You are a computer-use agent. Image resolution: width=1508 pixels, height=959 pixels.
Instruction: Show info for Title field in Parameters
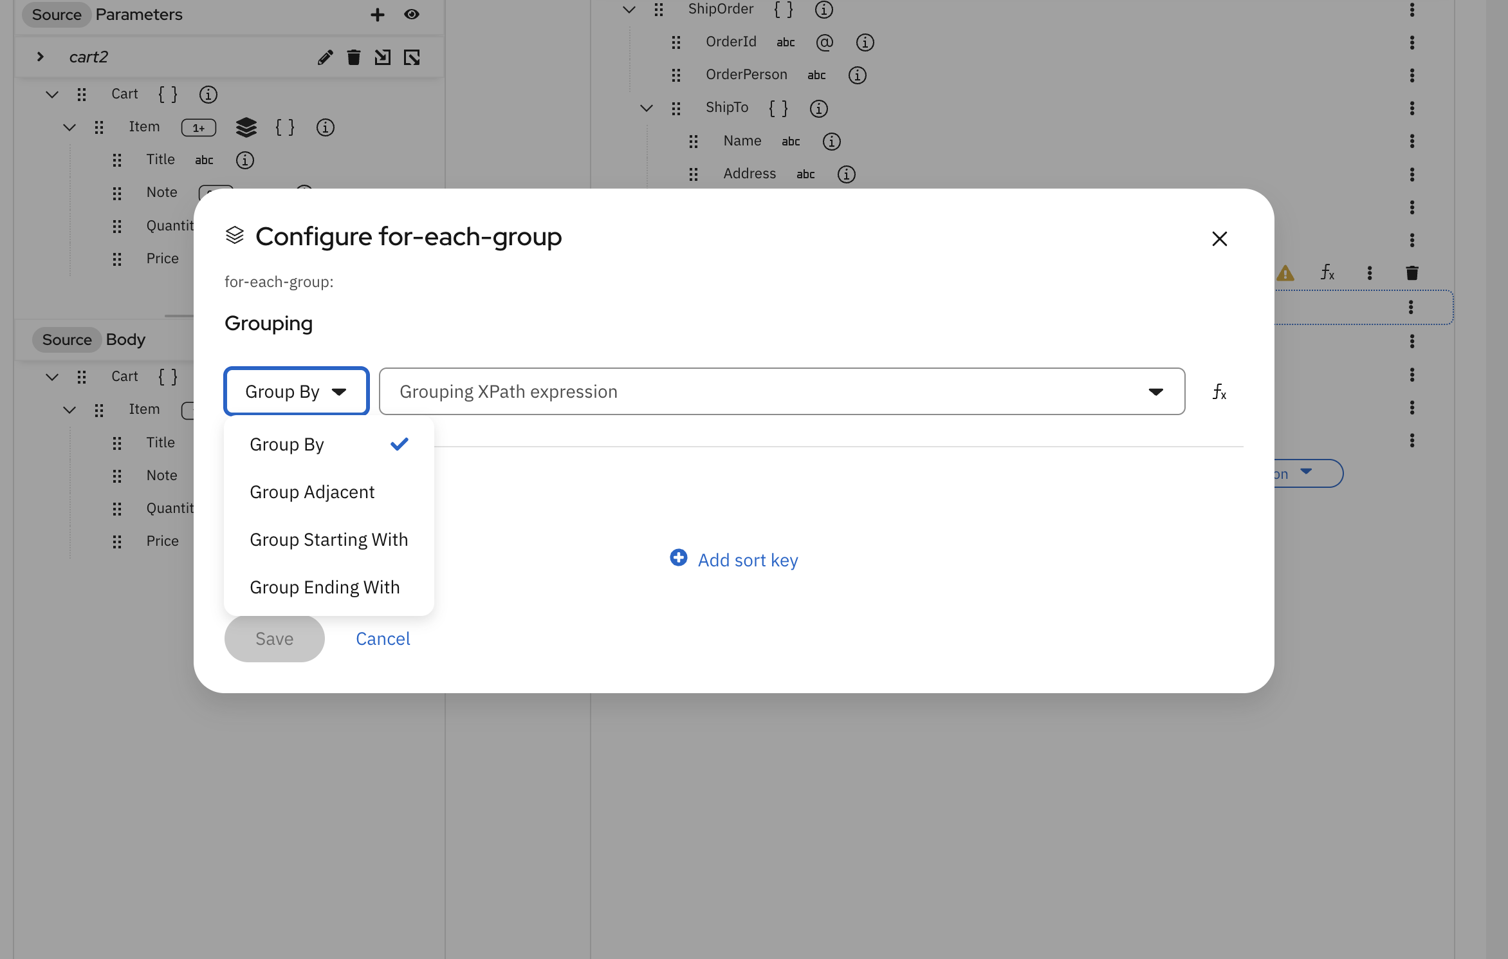[244, 160]
